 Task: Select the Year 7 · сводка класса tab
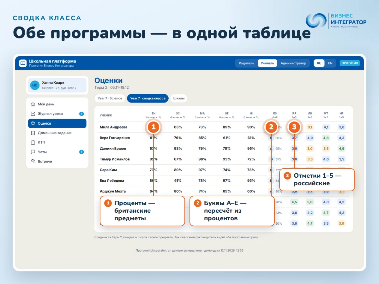tap(148, 98)
